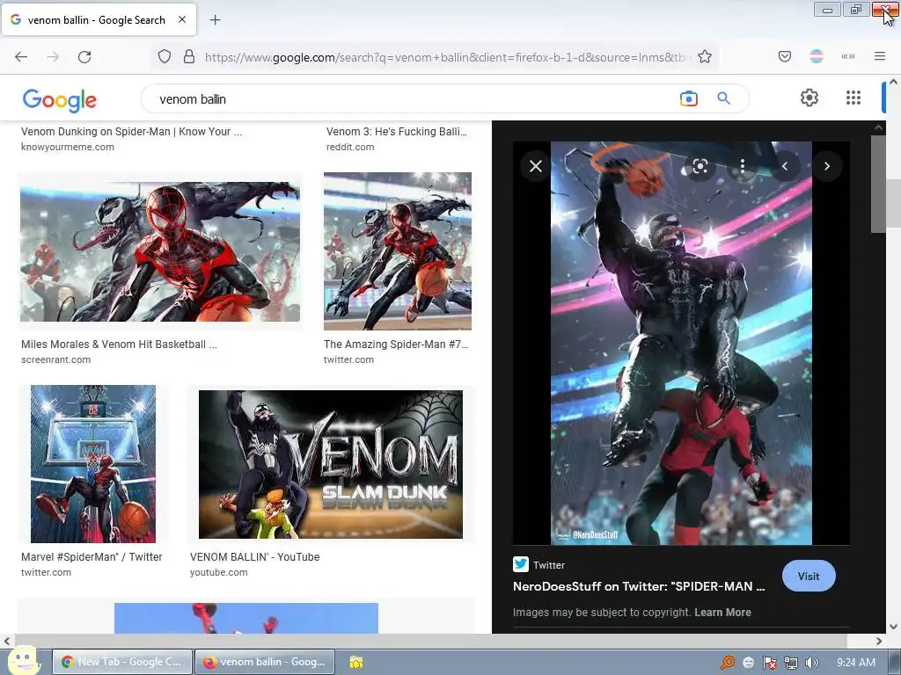
Task: Open The Amazing Spider-Man #7 twitter thumbnail
Action: pyautogui.click(x=397, y=251)
